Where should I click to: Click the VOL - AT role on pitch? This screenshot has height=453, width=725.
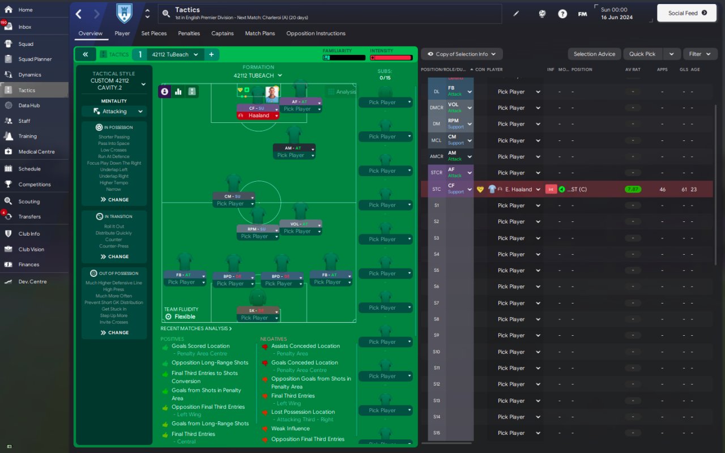coord(300,224)
